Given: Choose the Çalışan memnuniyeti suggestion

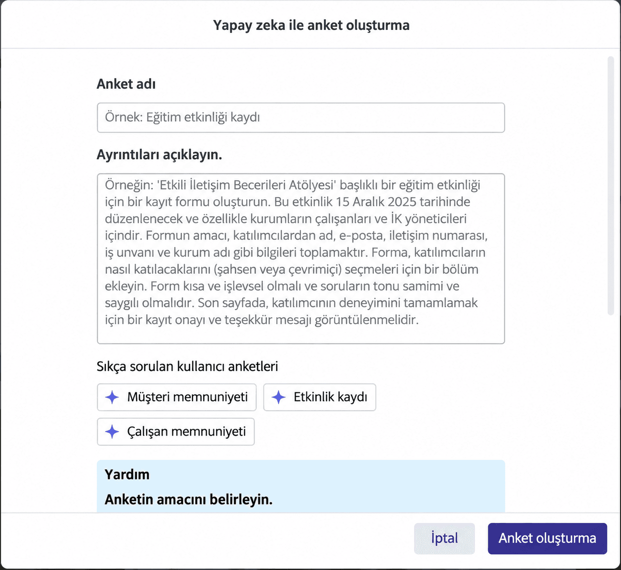Looking at the screenshot, I should click(176, 432).
